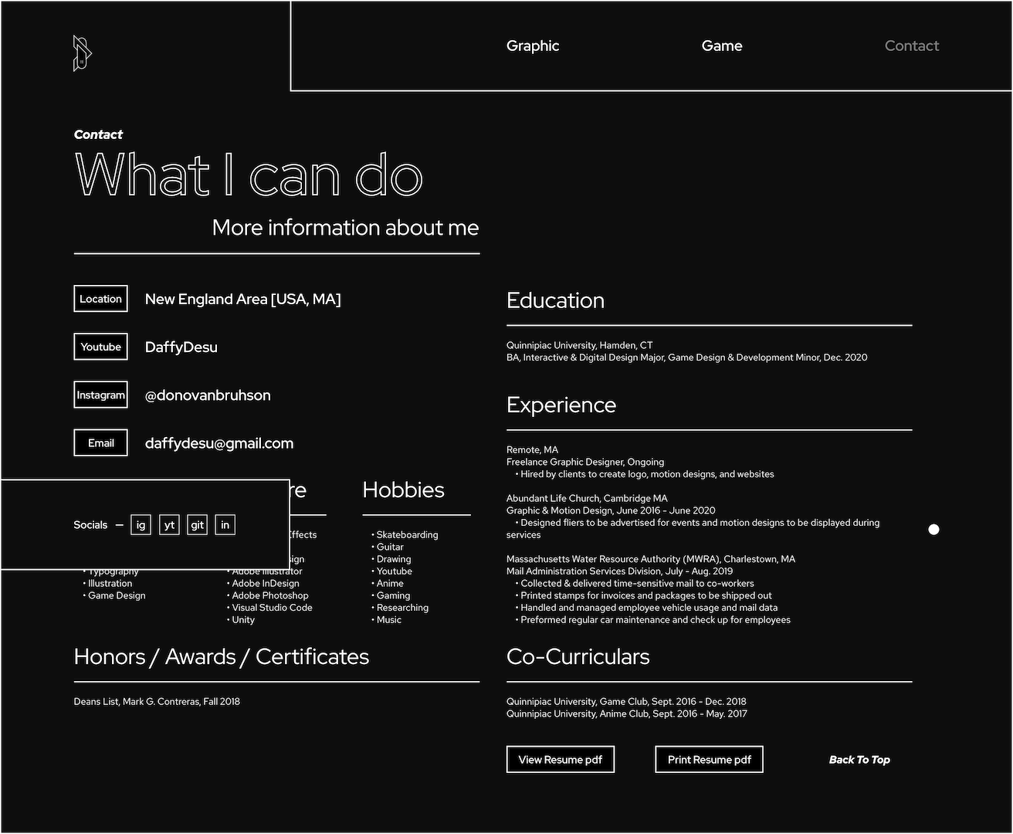The height and width of the screenshot is (834, 1013).
Task: Click the Massachusetts Water Resource Authority line
Action: coord(650,559)
